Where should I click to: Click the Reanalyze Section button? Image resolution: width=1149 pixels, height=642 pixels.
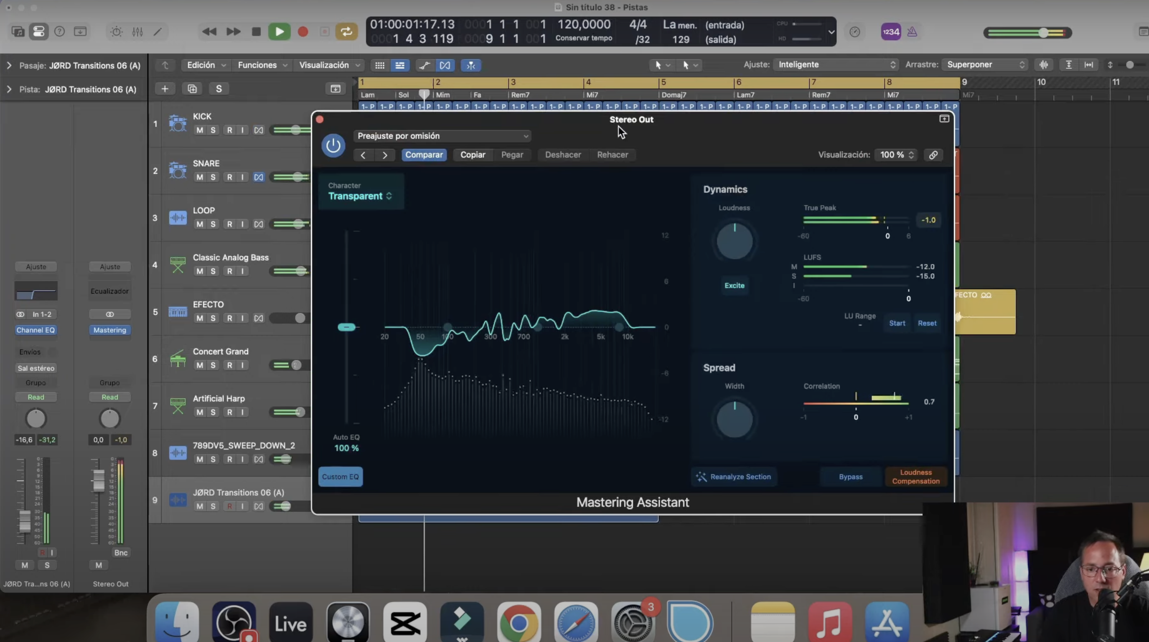[733, 476]
